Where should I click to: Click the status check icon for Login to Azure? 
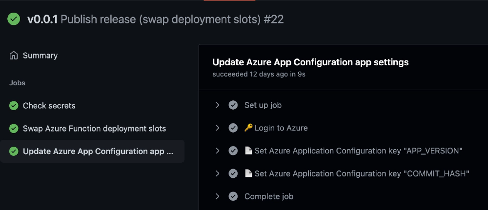click(x=233, y=128)
